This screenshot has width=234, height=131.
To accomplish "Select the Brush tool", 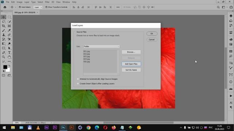I will click(x=4, y=31).
